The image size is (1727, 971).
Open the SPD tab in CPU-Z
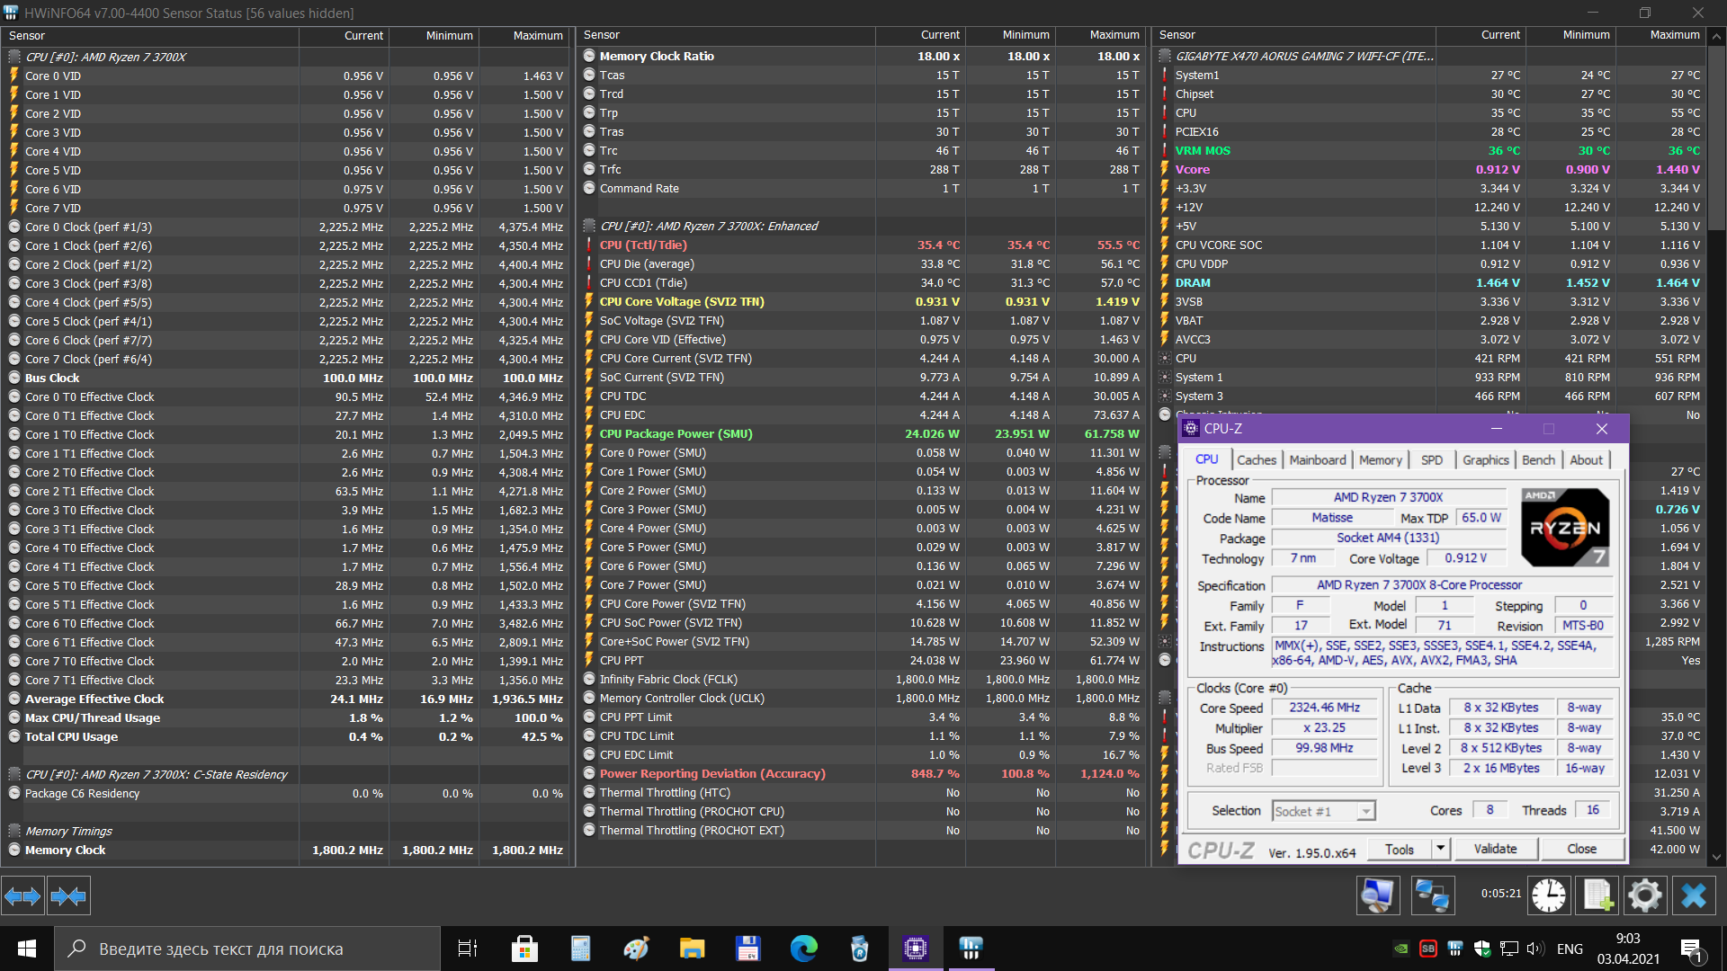(1431, 459)
